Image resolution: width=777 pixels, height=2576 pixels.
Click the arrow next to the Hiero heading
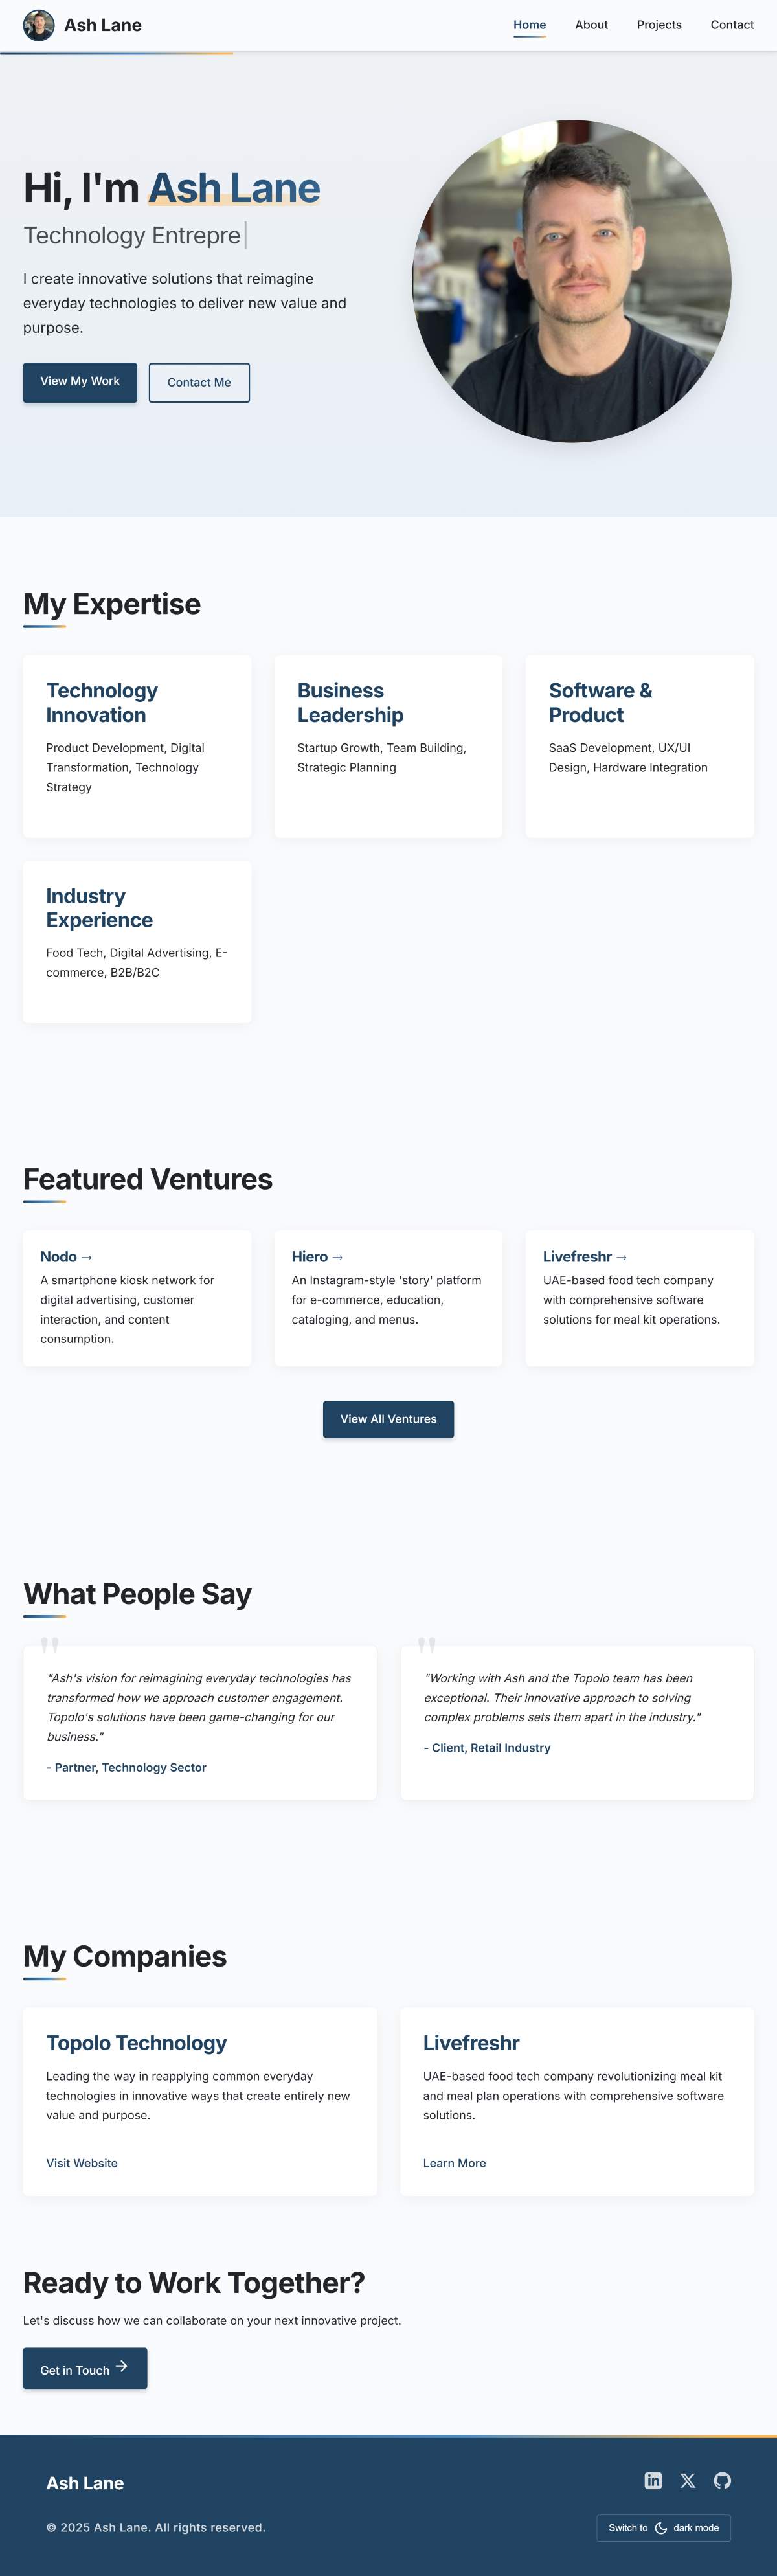click(x=340, y=1257)
